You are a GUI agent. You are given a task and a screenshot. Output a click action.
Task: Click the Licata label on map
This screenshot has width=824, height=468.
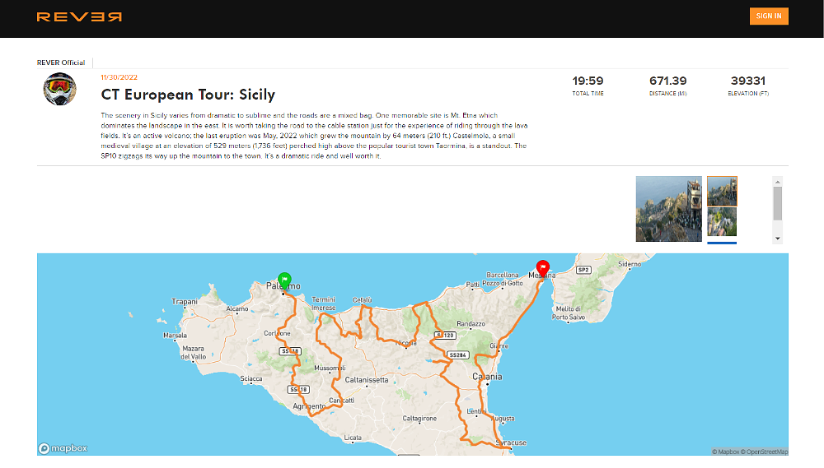353,438
